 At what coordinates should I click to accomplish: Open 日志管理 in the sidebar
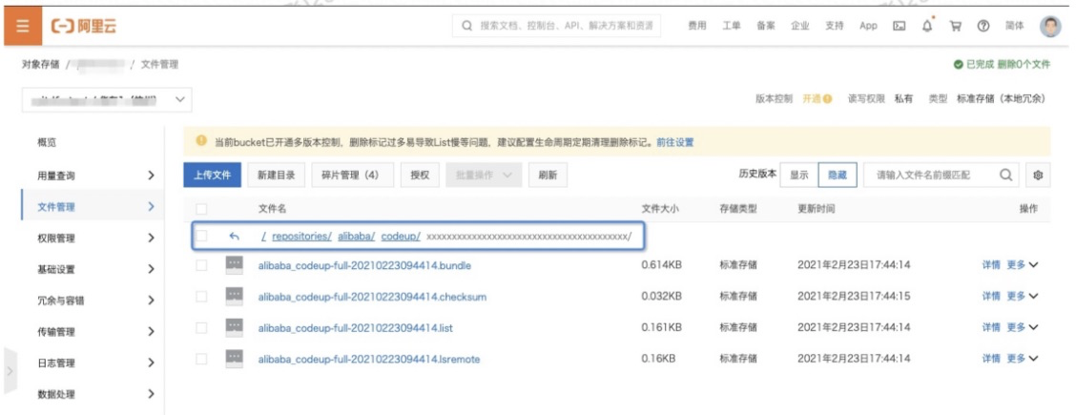[x=56, y=363]
